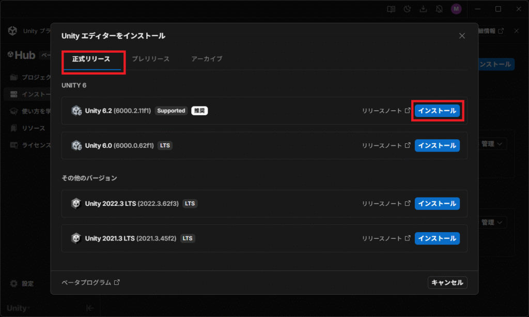Install Unity 2022.3 LTS
Screen dimensions: 529x317
437,203
